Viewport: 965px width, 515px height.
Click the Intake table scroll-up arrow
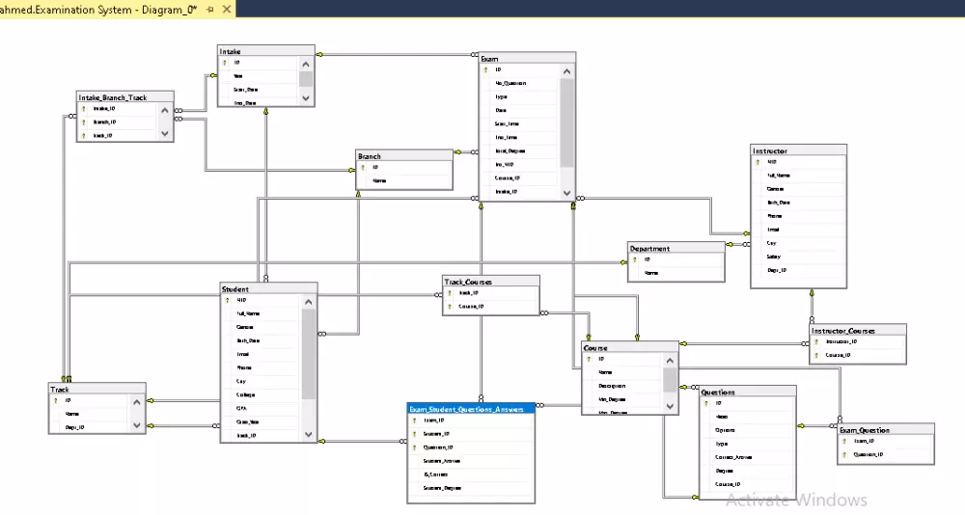306,64
